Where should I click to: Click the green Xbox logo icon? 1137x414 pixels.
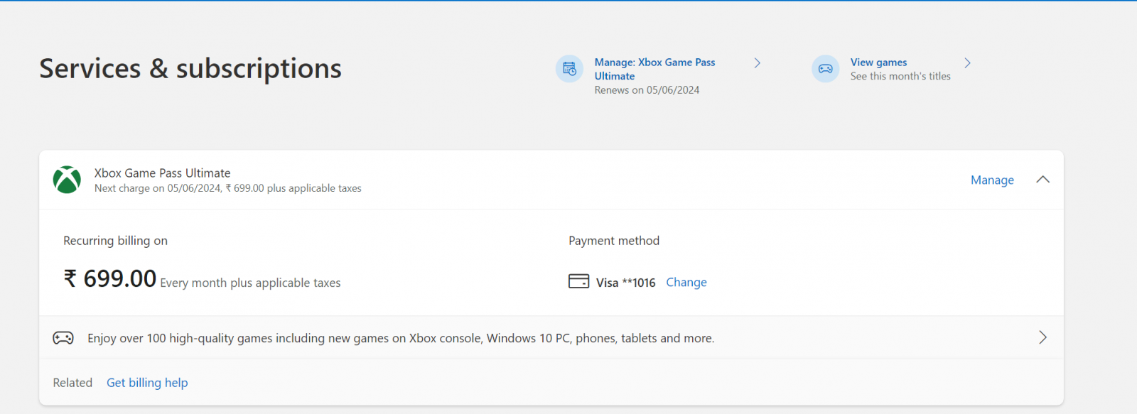pos(67,180)
